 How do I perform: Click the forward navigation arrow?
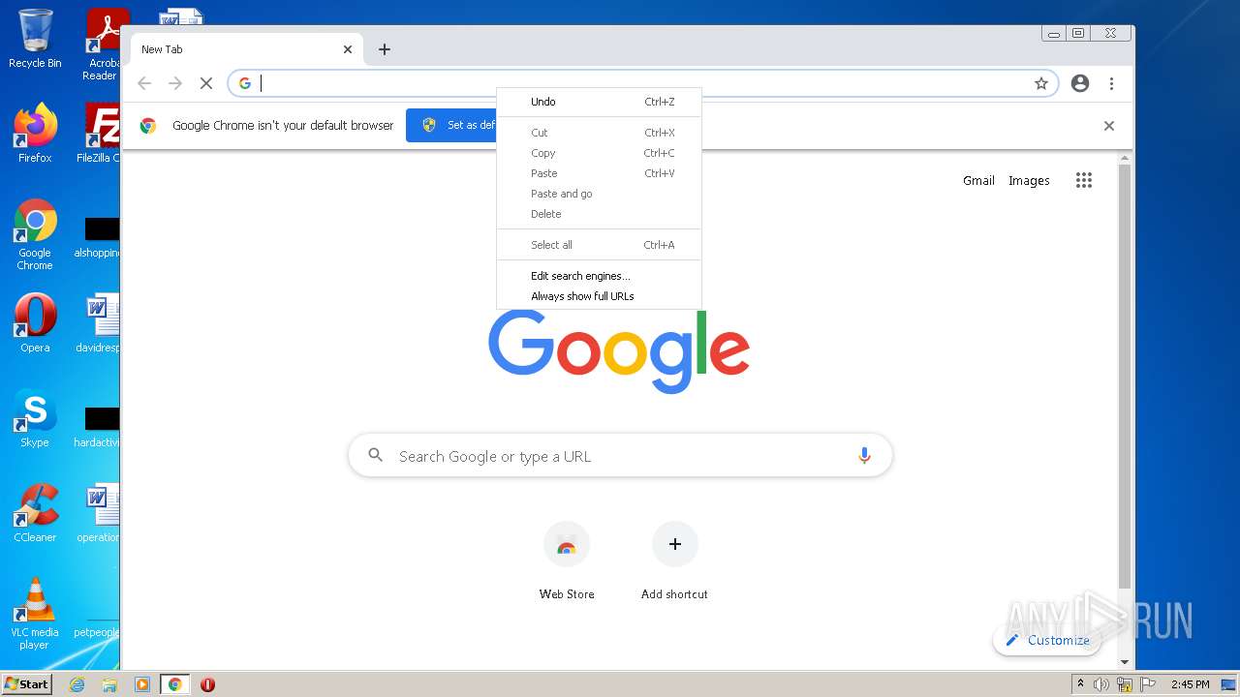[175, 83]
